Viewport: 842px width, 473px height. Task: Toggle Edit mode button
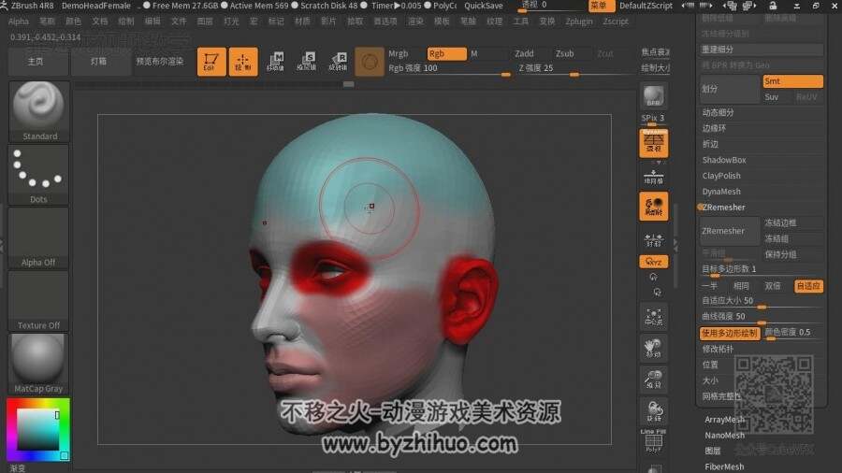[x=211, y=61]
